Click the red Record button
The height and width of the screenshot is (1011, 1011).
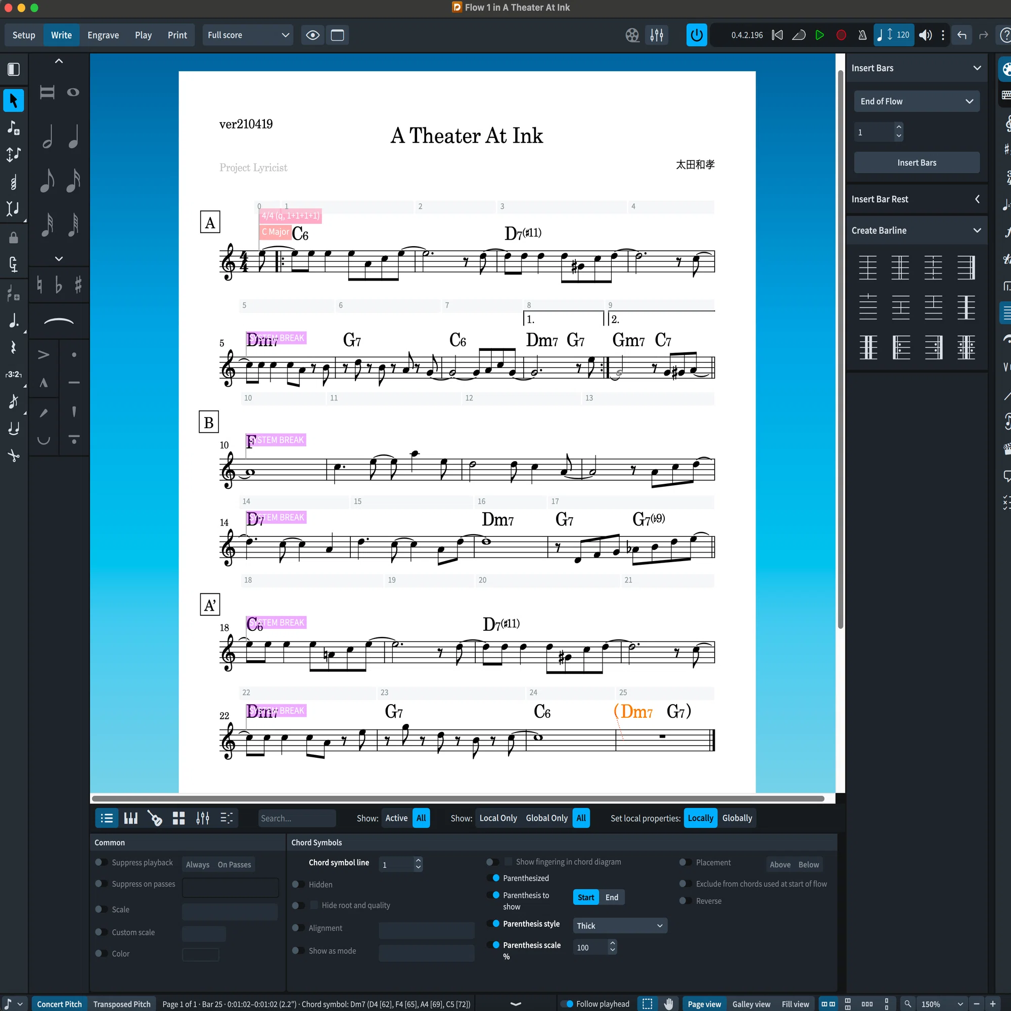841,35
